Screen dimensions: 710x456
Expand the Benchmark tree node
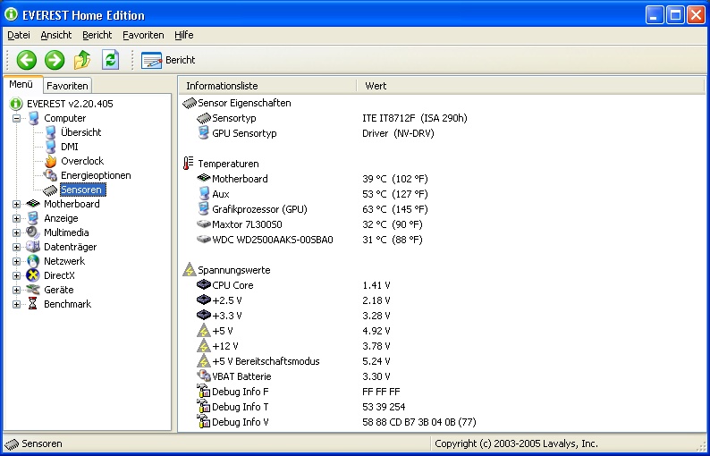click(x=17, y=304)
